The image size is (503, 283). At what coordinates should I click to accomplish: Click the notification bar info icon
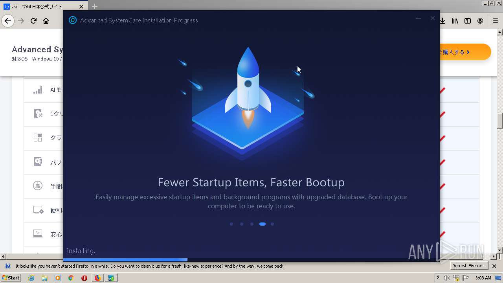pyautogui.click(x=7, y=266)
